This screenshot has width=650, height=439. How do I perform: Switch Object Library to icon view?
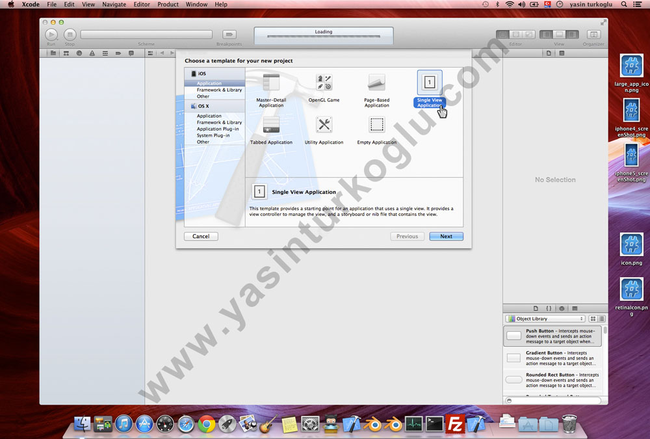pyautogui.click(x=593, y=319)
